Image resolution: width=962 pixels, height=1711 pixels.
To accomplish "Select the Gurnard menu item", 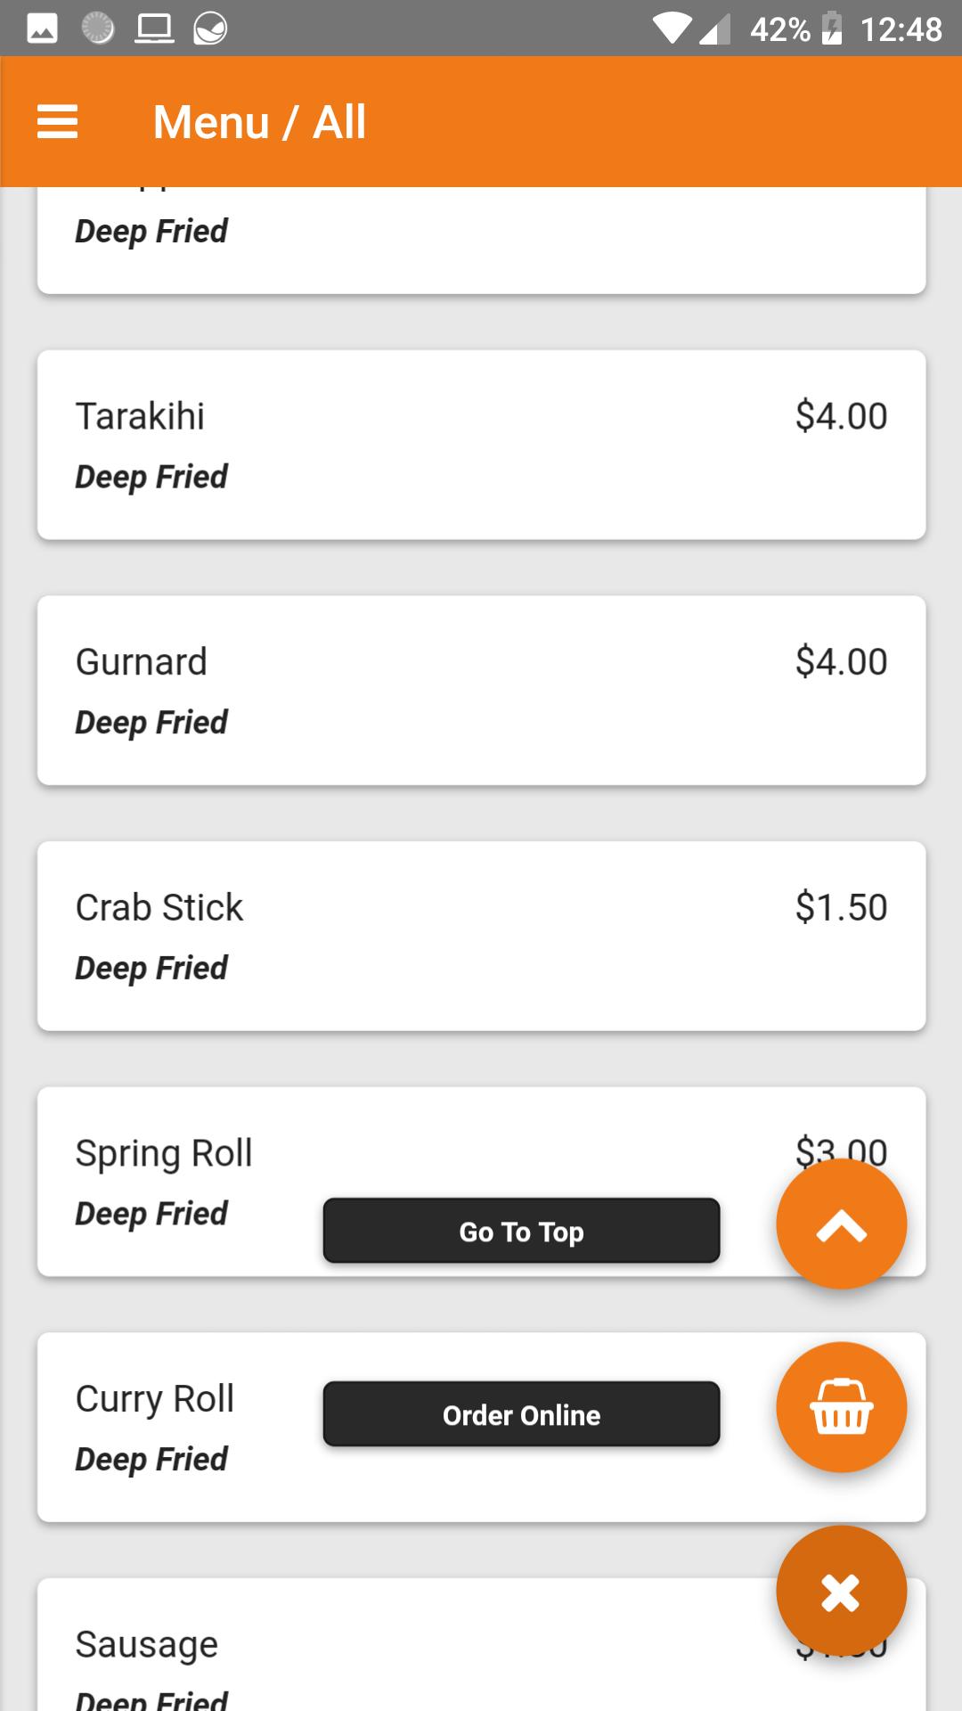I will pyautogui.click(x=481, y=691).
